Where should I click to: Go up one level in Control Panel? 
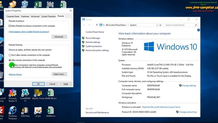(97, 25)
